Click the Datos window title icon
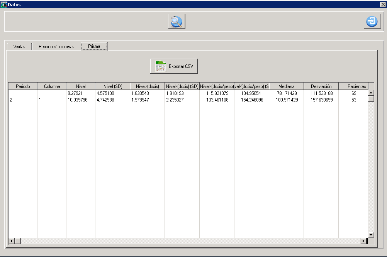The image size is (387, 257). pos(4,5)
